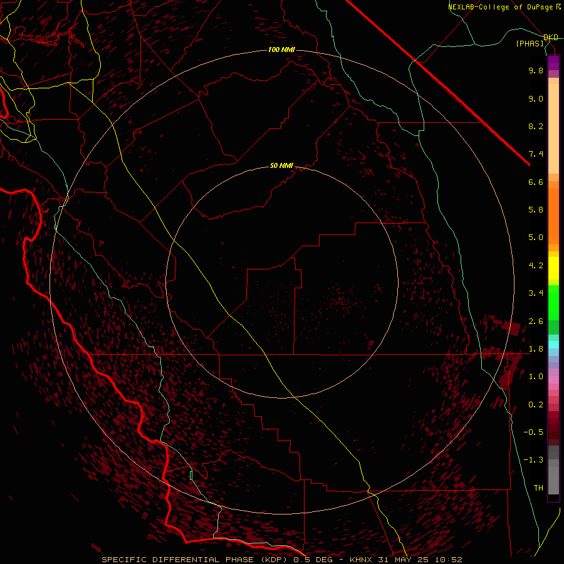564x564 pixels.
Task: Click the 6.6 scale value
Action: tap(536, 182)
